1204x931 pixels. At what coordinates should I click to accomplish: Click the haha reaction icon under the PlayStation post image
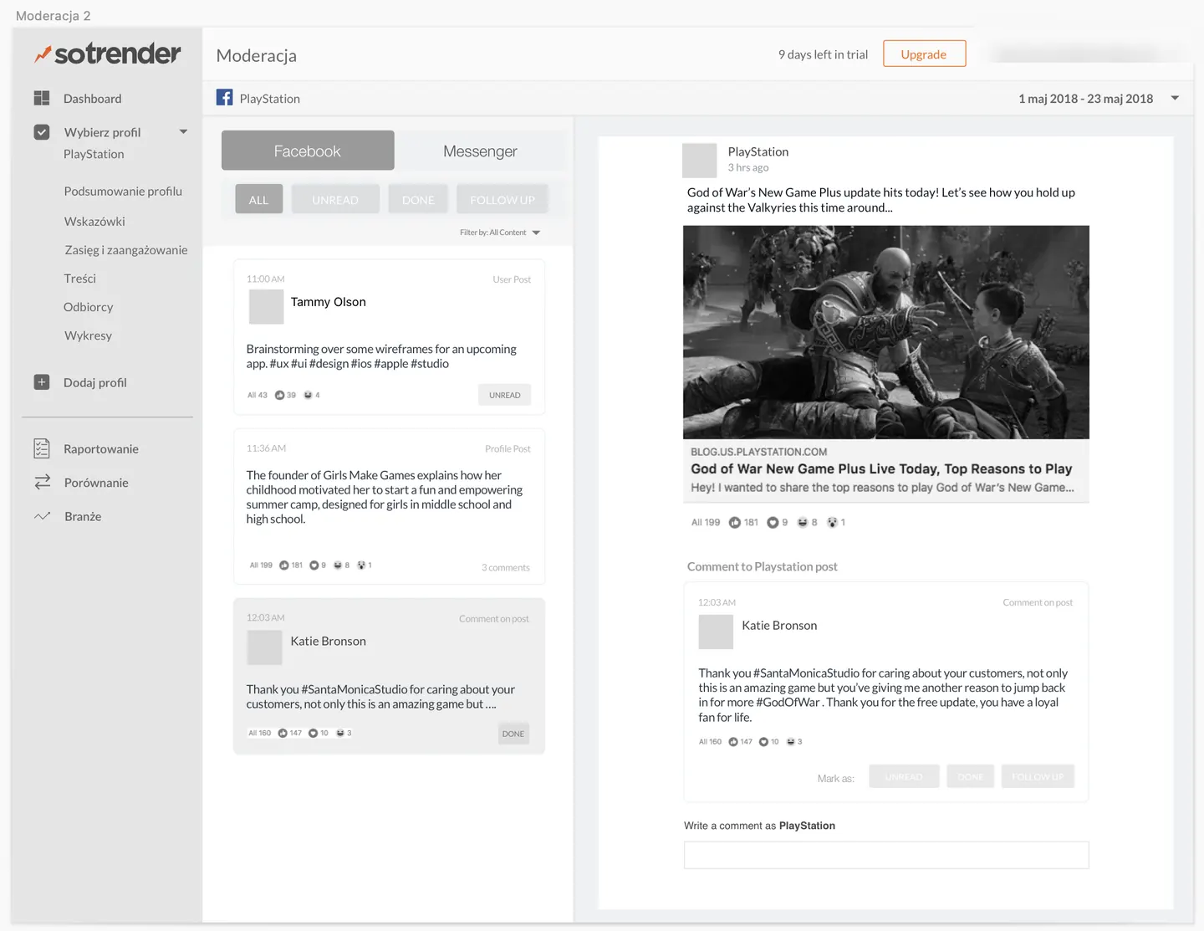click(x=803, y=522)
